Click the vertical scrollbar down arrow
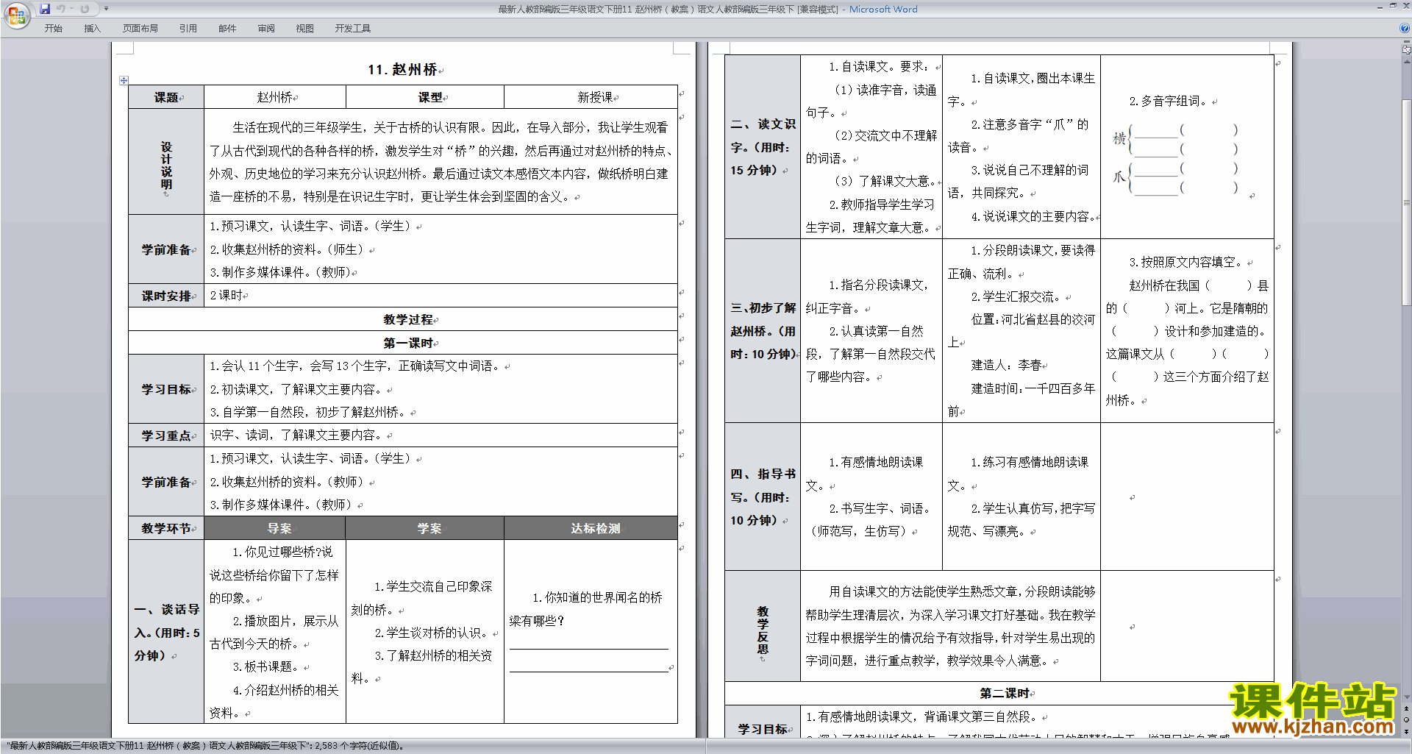The image size is (1412, 754). pos(1407,697)
